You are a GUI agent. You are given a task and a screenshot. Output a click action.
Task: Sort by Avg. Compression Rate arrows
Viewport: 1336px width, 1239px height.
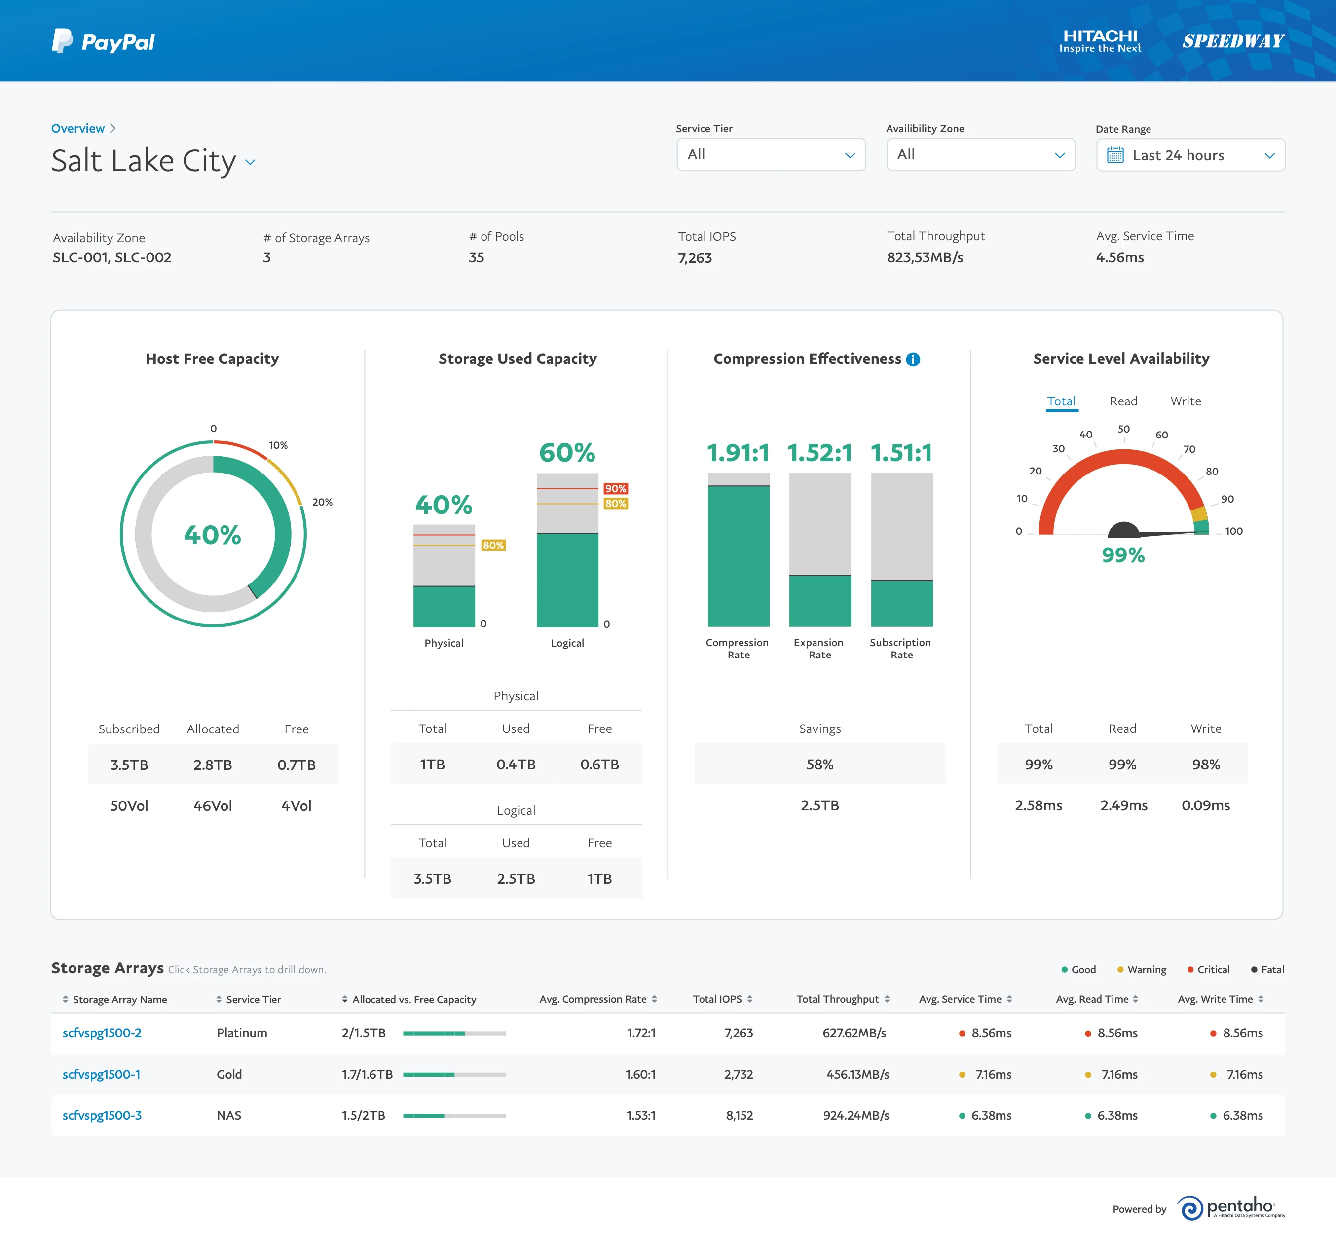(x=655, y=999)
